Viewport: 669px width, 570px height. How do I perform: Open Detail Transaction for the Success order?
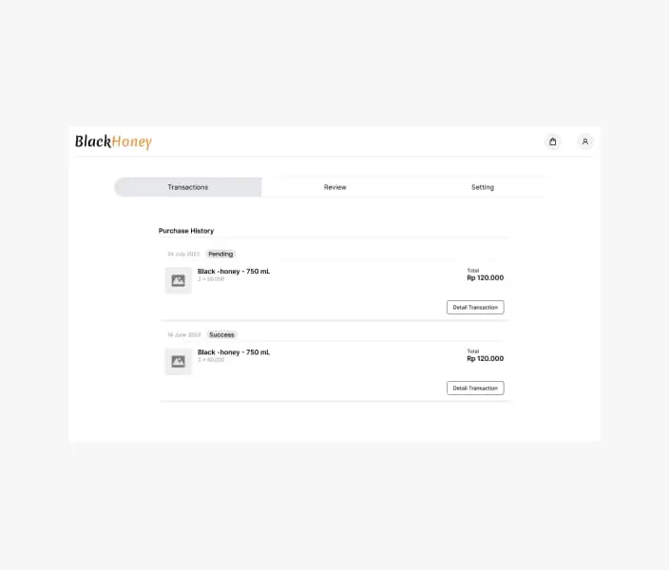(x=475, y=388)
